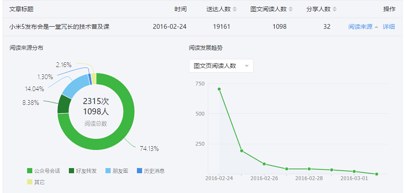Image resolution: width=406 pixels, height=193 pixels.
Task: Click the 送达人数 column header
Action: coord(218,9)
